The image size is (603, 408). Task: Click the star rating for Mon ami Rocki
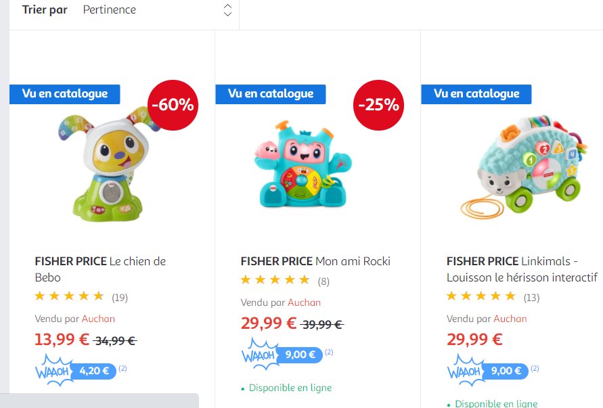point(275,280)
